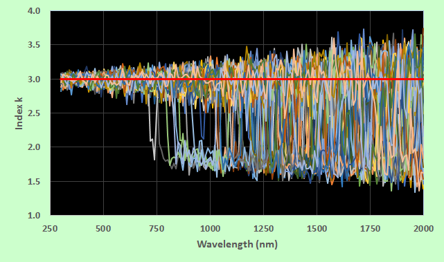Click the 'Wavelength (nm)' axis title
444x262 pixels.
point(238,244)
